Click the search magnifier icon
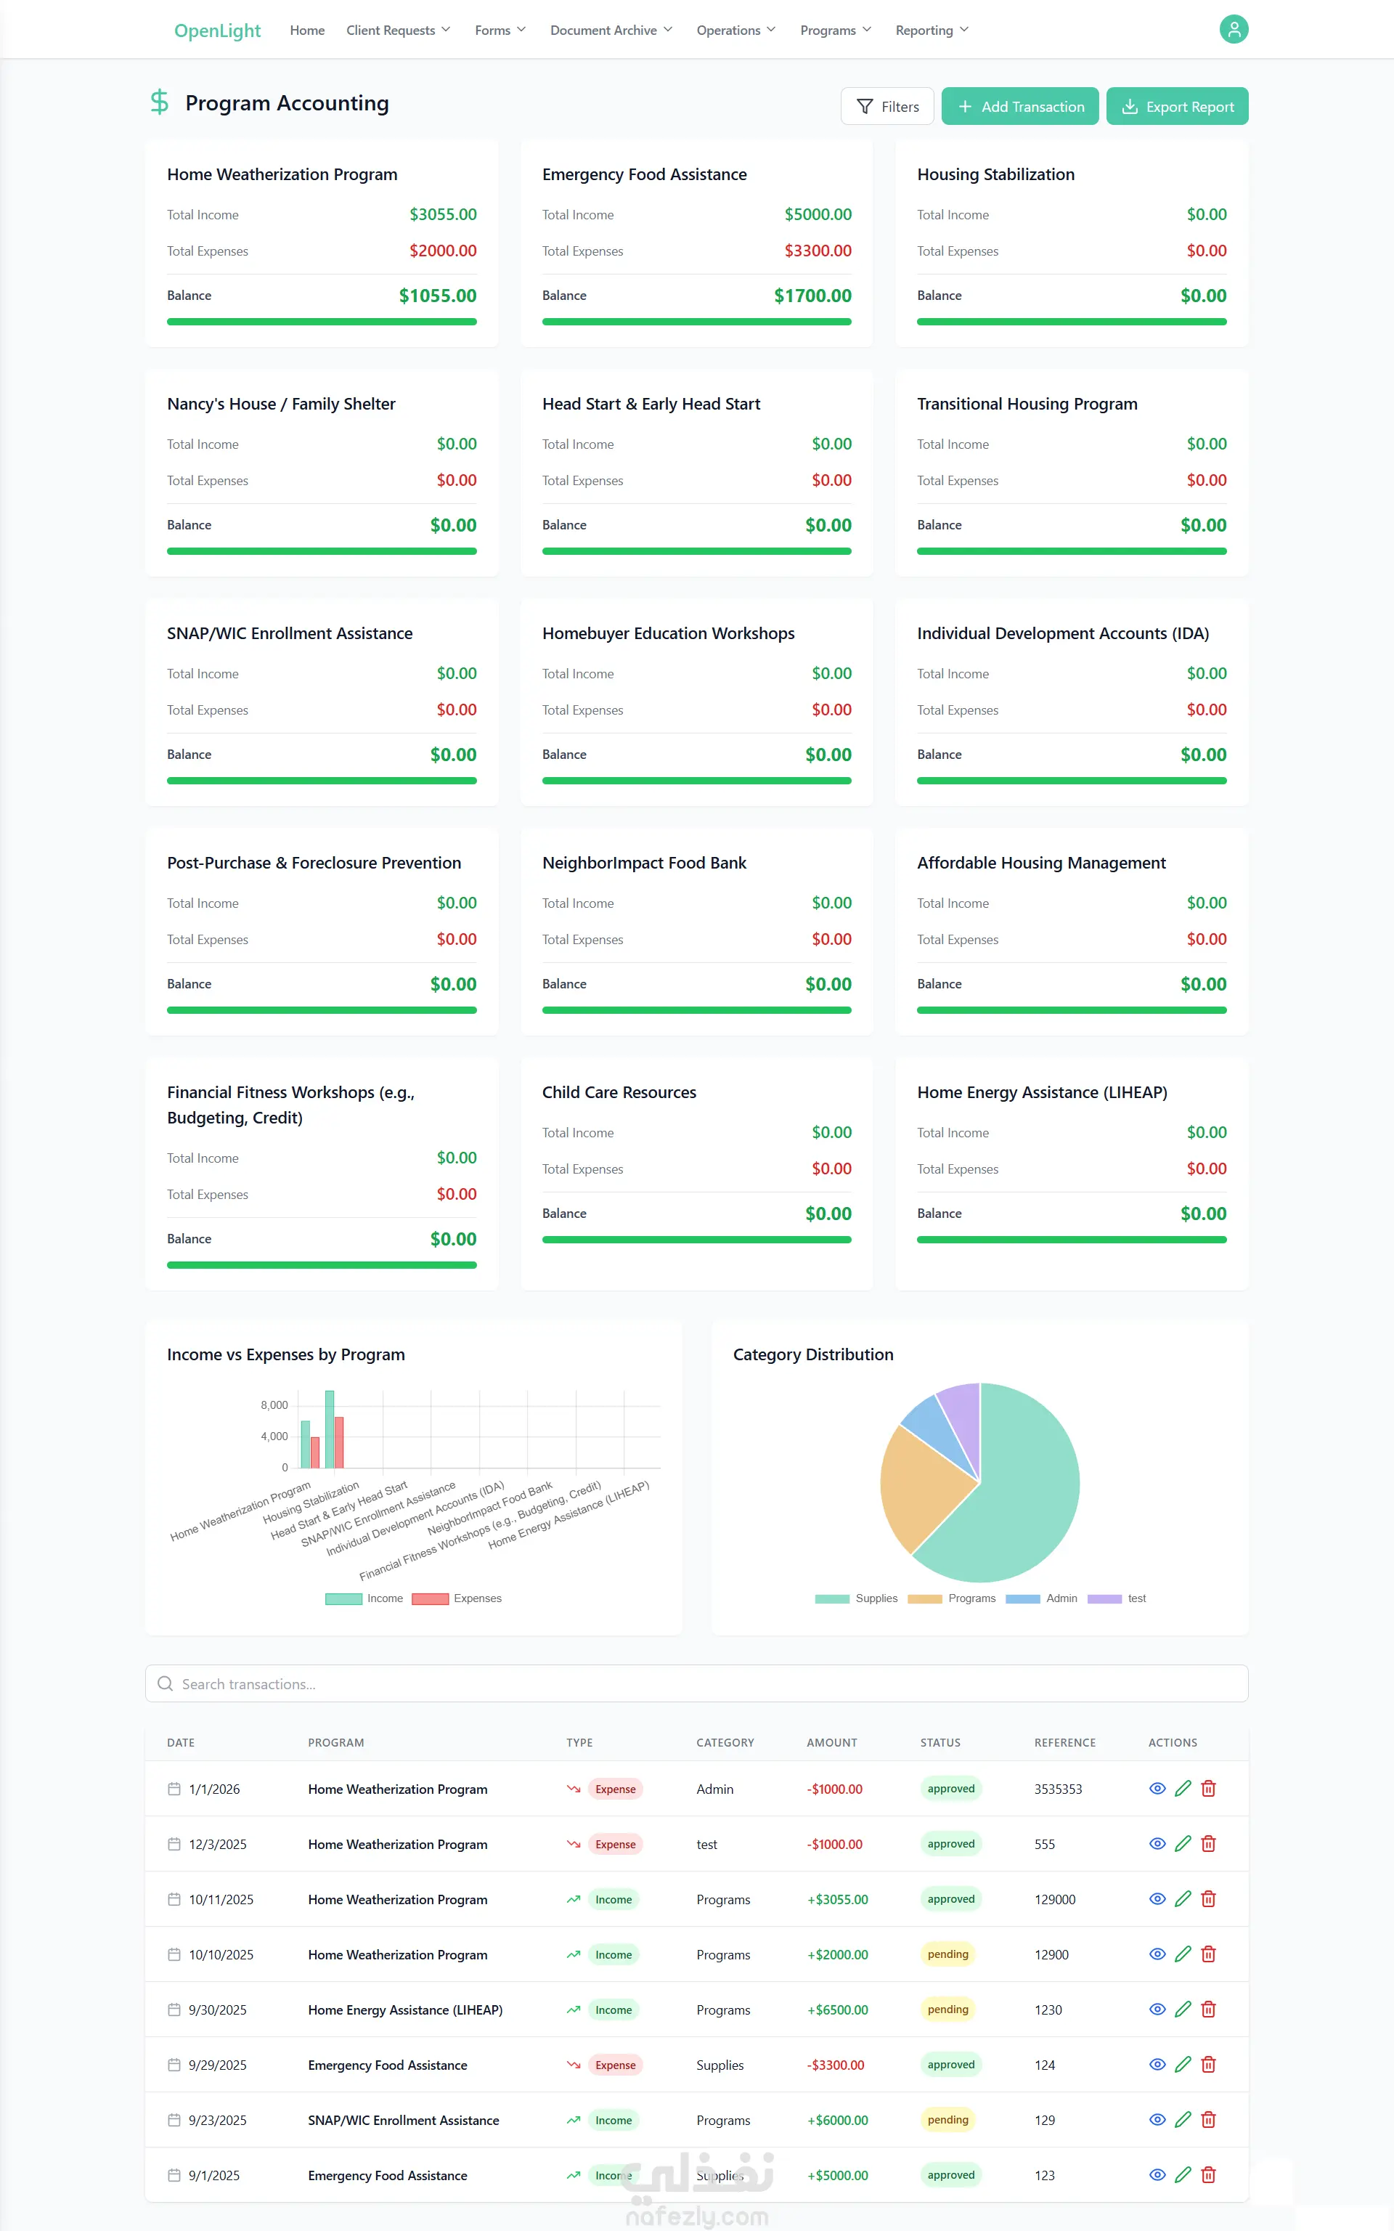Viewport: 1394px width, 2231px height. coord(165,1683)
